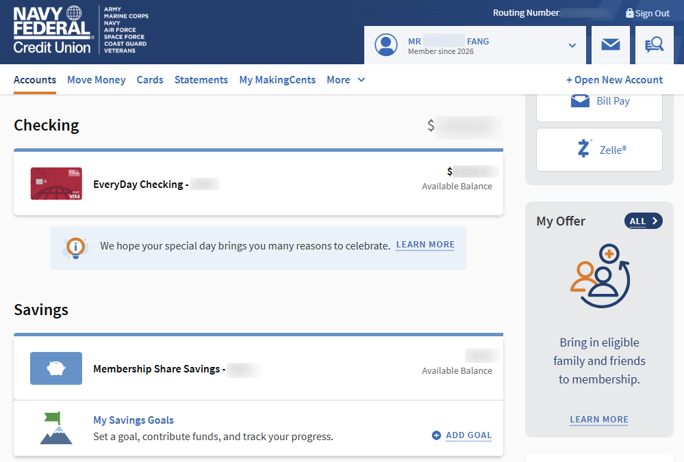The height and width of the screenshot is (462, 684).
Task: Expand the member profile dropdown chevron
Action: coord(572,45)
